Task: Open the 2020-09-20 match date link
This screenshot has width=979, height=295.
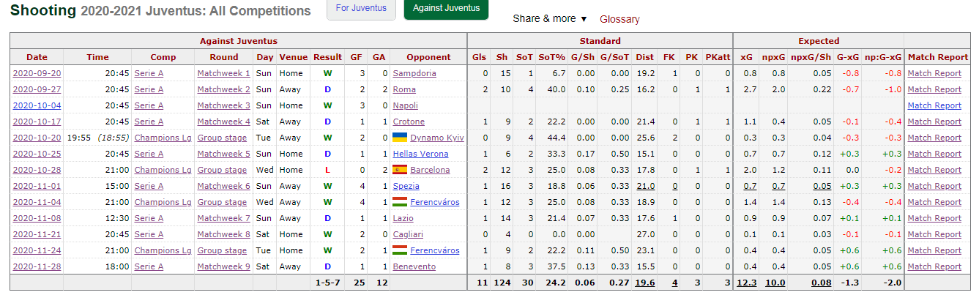Action: click(x=37, y=73)
